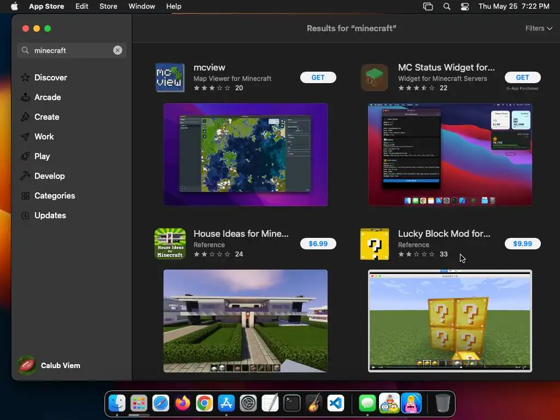Open the Trash in the Dock

[x=443, y=404]
